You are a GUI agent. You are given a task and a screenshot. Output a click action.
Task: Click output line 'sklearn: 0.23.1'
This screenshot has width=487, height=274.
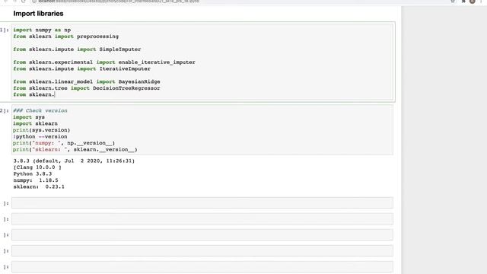click(39, 186)
